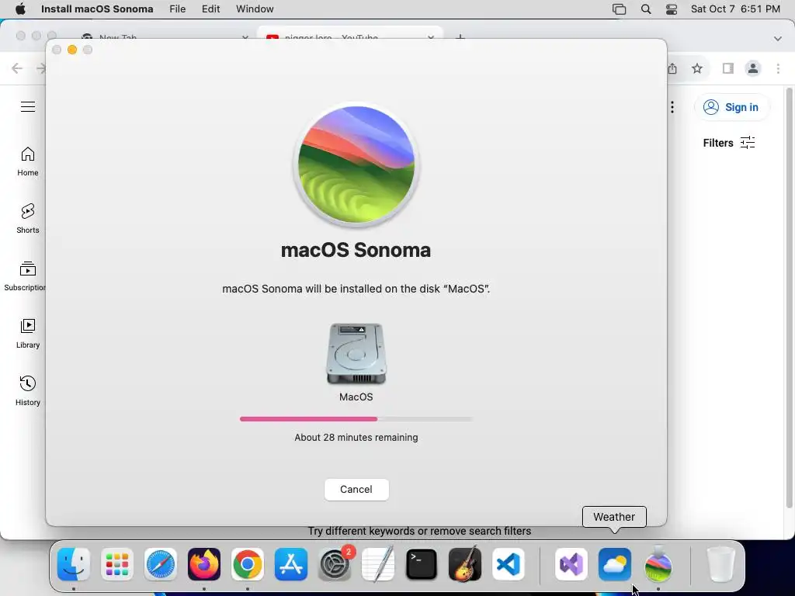
Task: Open Stage Manager from the menu bar
Action: (x=619, y=9)
